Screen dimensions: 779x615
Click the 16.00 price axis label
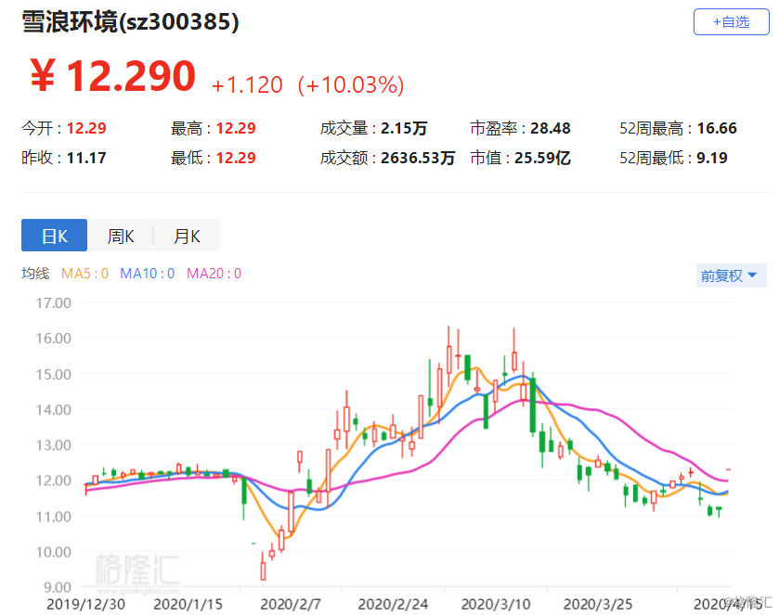(x=53, y=338)
